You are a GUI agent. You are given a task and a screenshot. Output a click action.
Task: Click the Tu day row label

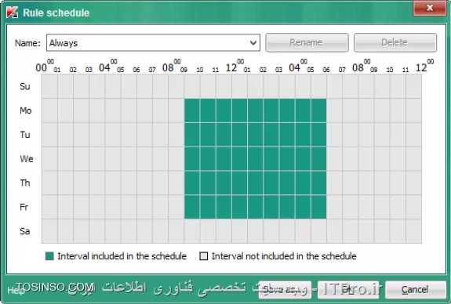pos(25,135)
